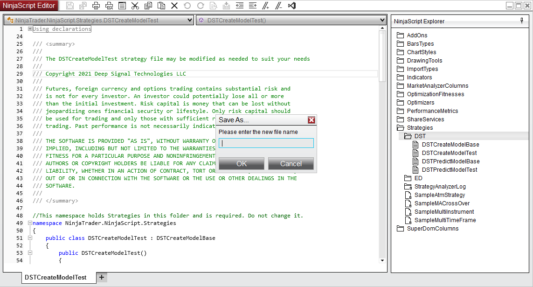Open the Indicators folder
Screen dimensions: 533x287
pos(415,77)
